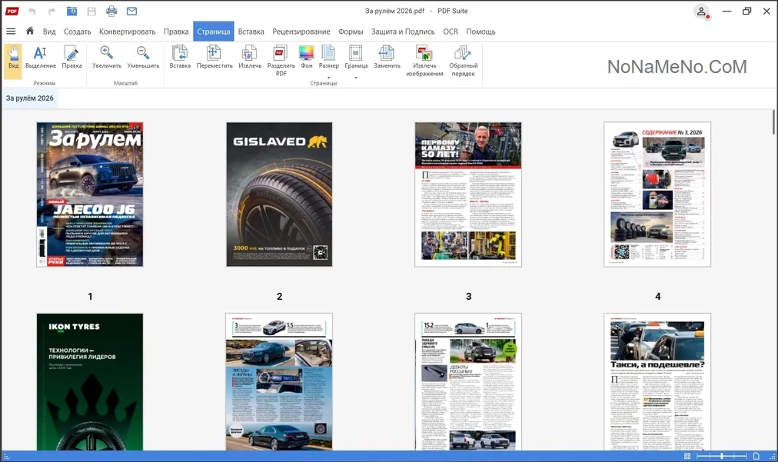Click the Извлечь pages icon
Screen dimensions: 778x462
(x=250, y=57)
